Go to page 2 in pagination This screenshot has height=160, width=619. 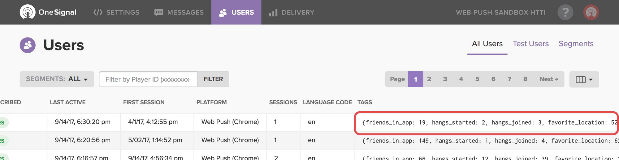pyautogui.click(x=429, y=79)
